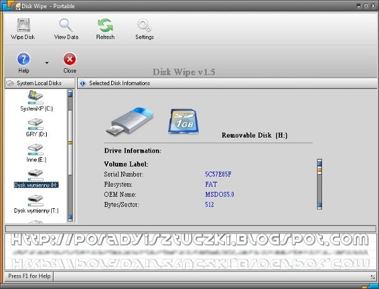Open Help with the question mark icon
This screenshot has height=289, width=379.
(x=24, y=62)
